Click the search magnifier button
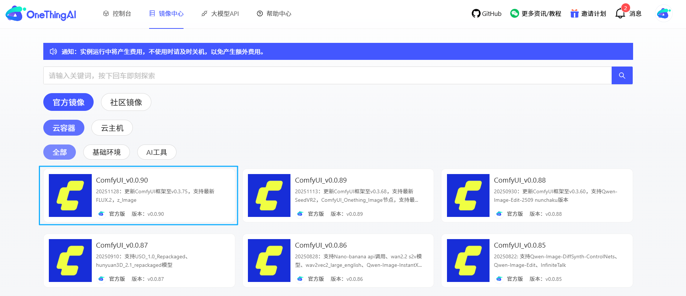This screenshot has height=296, width=686. tap(622, 75)
